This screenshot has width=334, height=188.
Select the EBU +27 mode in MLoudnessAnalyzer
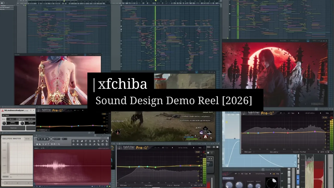tap(30, 119)
